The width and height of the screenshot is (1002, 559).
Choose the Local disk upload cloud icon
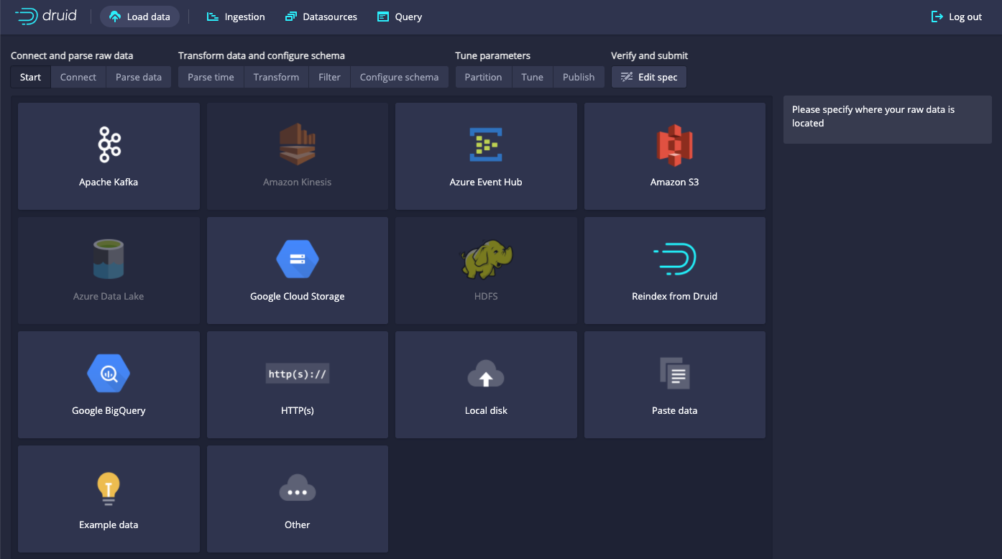(x=486, y=374)
